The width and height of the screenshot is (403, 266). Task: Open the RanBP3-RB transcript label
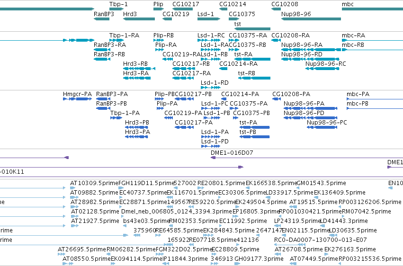109,54
